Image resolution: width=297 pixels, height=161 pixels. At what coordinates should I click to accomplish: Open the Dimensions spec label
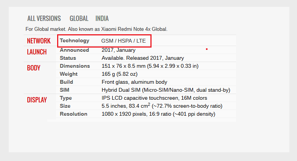[75, 66]
